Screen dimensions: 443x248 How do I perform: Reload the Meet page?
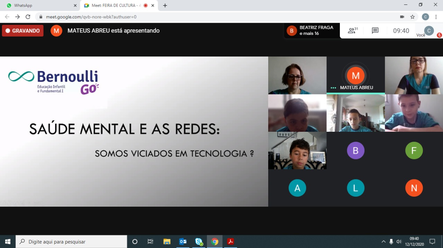click(x=28, y=17)
